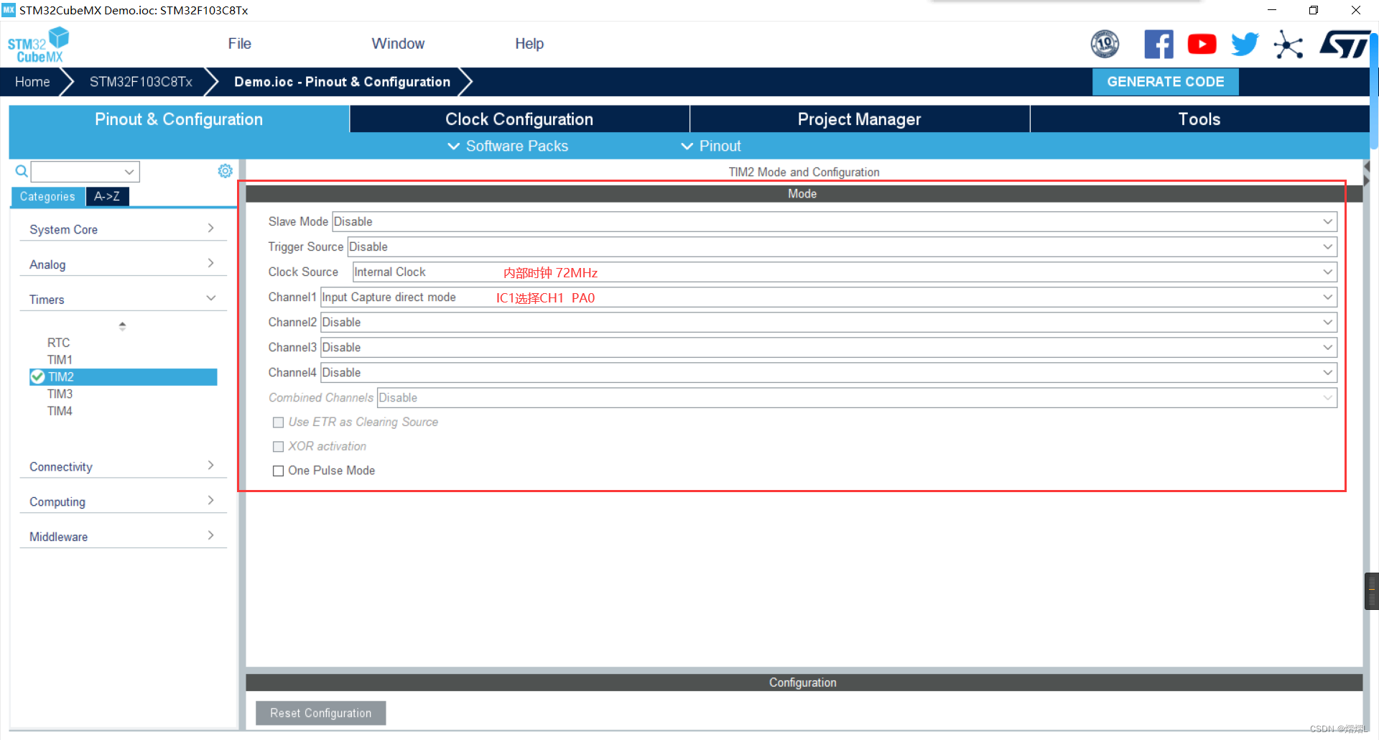1379x740 pixels.
Task: Collapse the Timers category
Action: coord(123,300)
